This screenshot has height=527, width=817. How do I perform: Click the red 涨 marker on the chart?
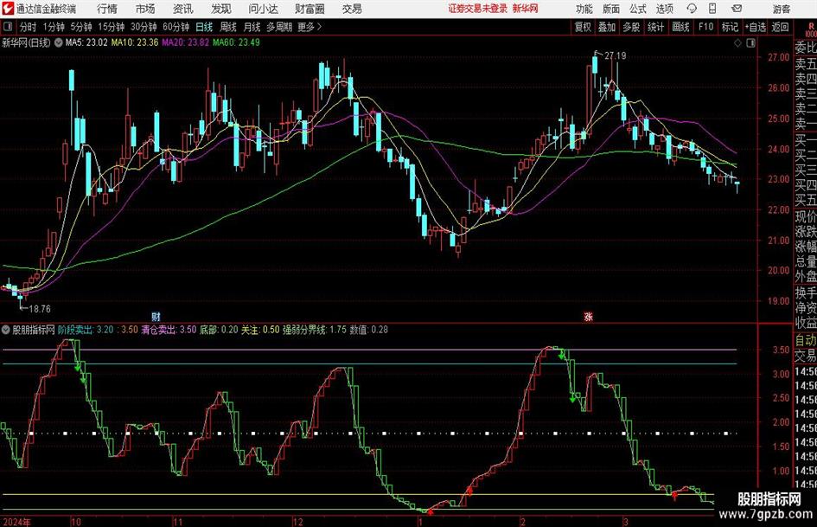[x=588, y=316]
